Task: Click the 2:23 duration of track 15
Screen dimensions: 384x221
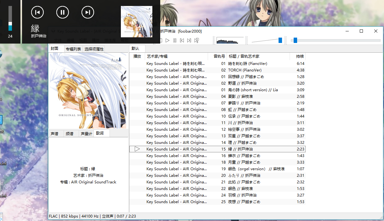Action: (300, 149)
